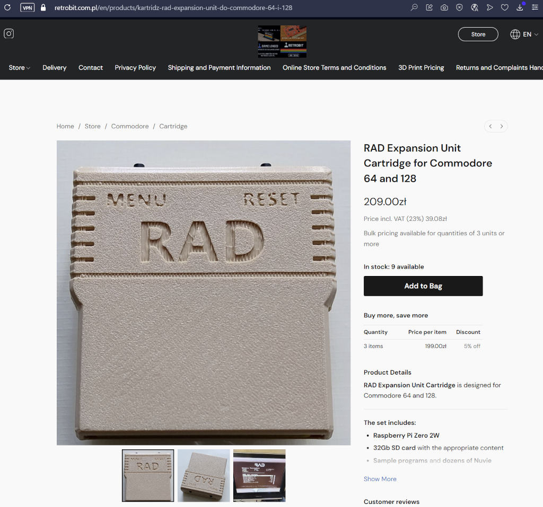Open the 3D Print Pricing page
The height and width of the screenshot is (507, 543).
click(421, 68)
